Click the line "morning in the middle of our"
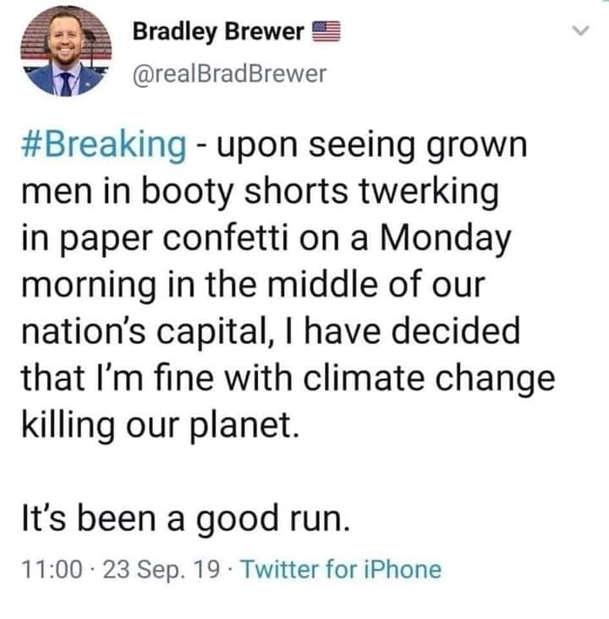This screenshot has height=619, width=609. coord(253,284)
